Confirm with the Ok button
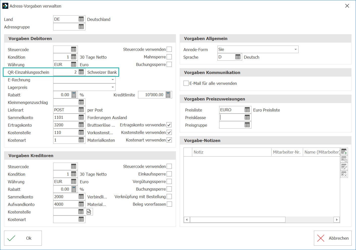This screenshot has height=250, width=356. (23, 238)
